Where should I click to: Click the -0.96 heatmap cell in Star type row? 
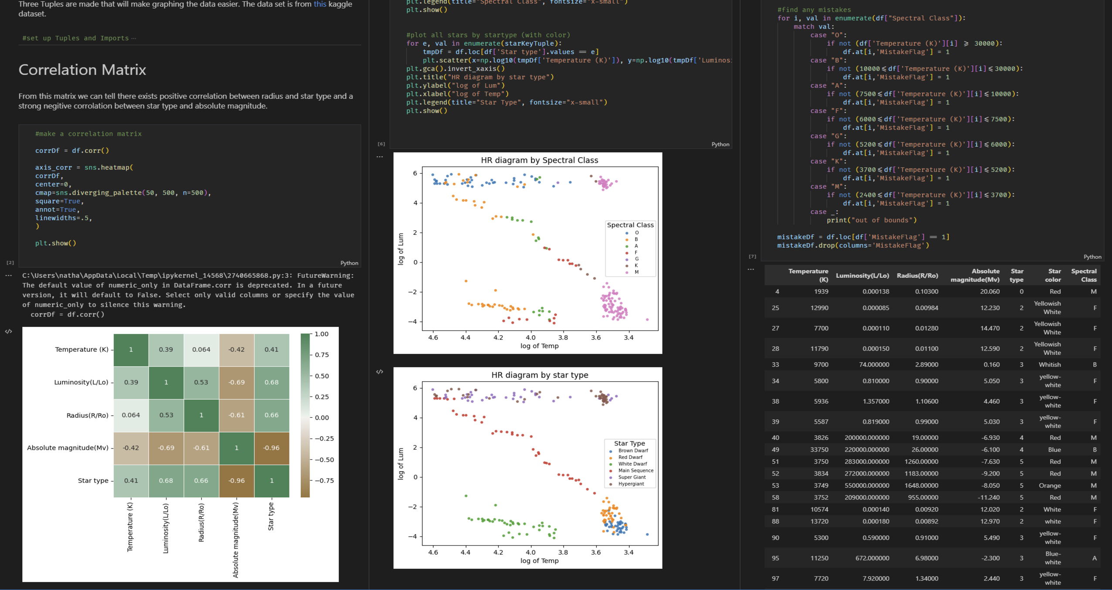coord(236,481)
